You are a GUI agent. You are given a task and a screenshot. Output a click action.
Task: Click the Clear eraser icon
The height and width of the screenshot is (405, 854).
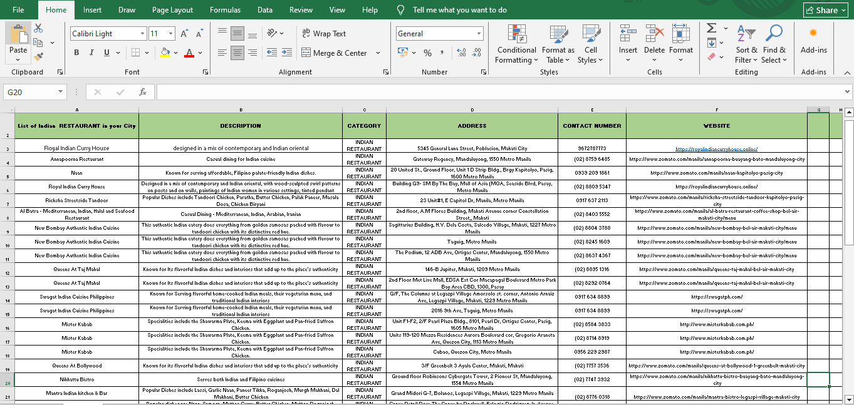[711, 57]
